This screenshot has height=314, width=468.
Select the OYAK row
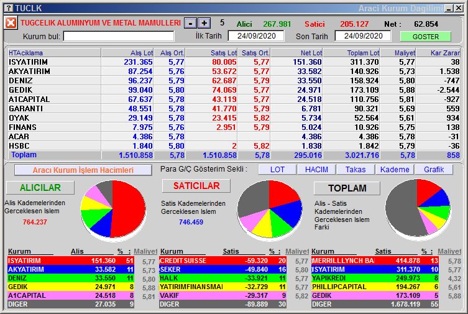click(x=234, y=118)
